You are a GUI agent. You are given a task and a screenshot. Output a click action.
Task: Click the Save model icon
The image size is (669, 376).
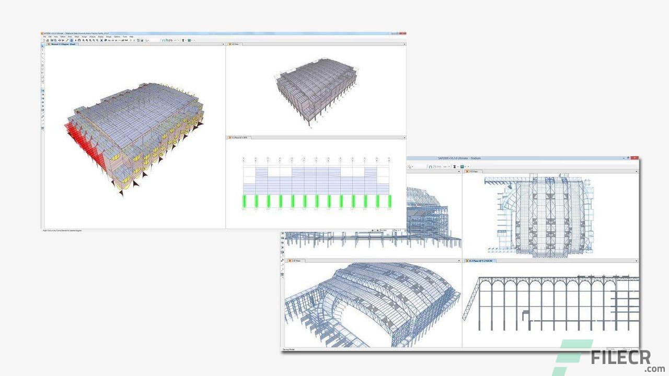51,40
